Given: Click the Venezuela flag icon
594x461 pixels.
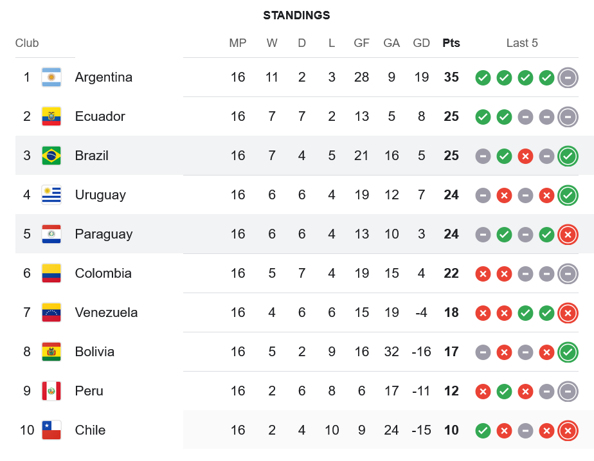Looking at the screenshot, I should tap(51, 312).
